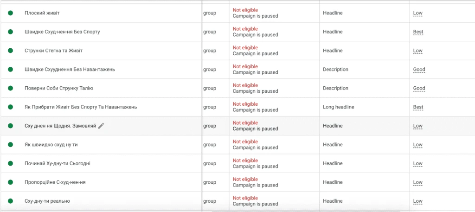Click status dot for Швидке Схууднення Без Навантажень
475x212 pixels.
click(x=10, y=70)
